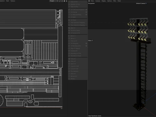The width and height of the screenshot is (156, 117).
Task: Click the UV Straighten icon
Action: click(x=69, y=43)
